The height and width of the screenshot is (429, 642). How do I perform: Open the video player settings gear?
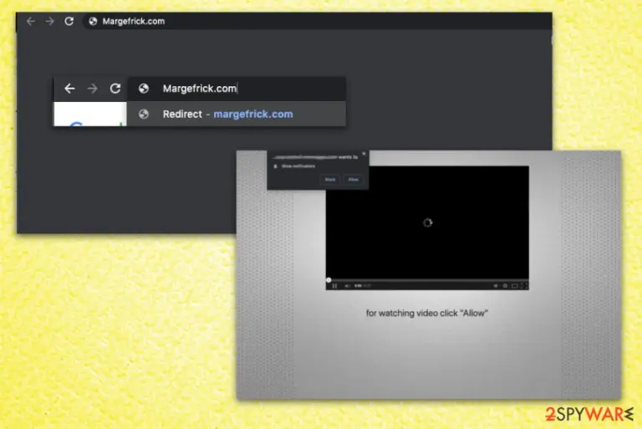505,286
